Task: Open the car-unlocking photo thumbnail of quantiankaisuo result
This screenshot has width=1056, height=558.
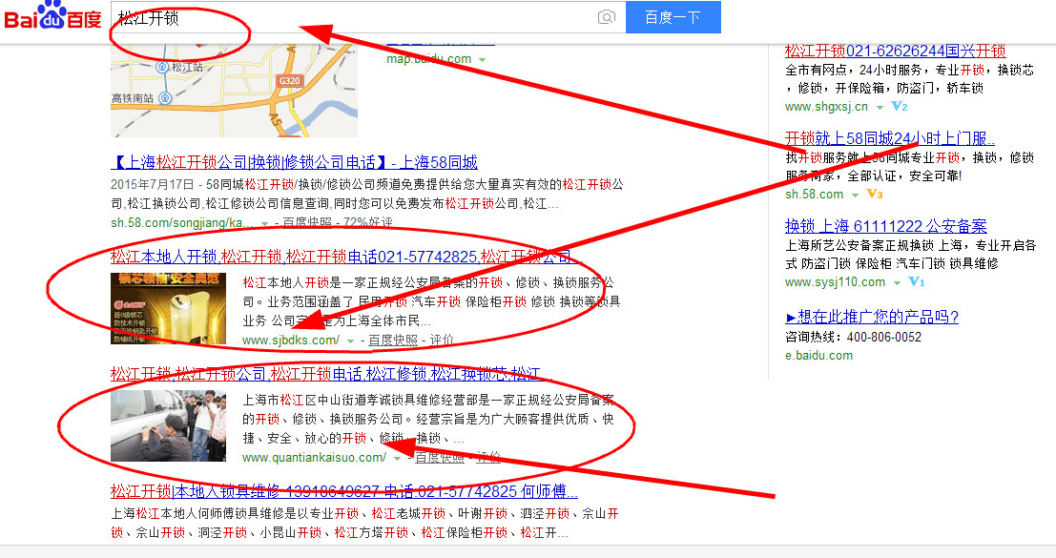Action: [x=168, y=425]
